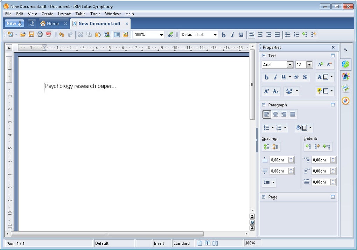The width and height of the screenshot is (357, 250).
Task: Open the File menu
Action: (8, 14)
